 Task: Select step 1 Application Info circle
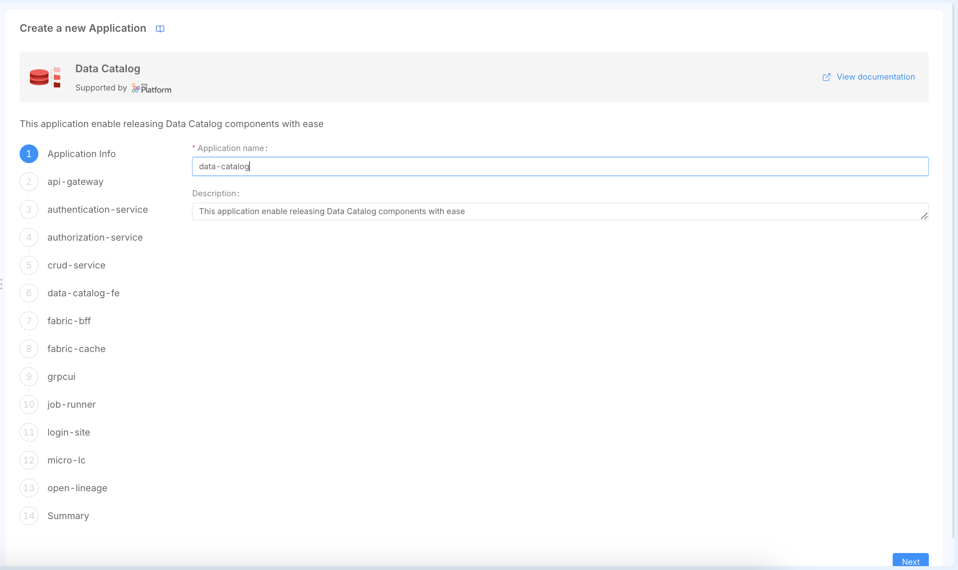pyautogui.click(x=29, y=154)
